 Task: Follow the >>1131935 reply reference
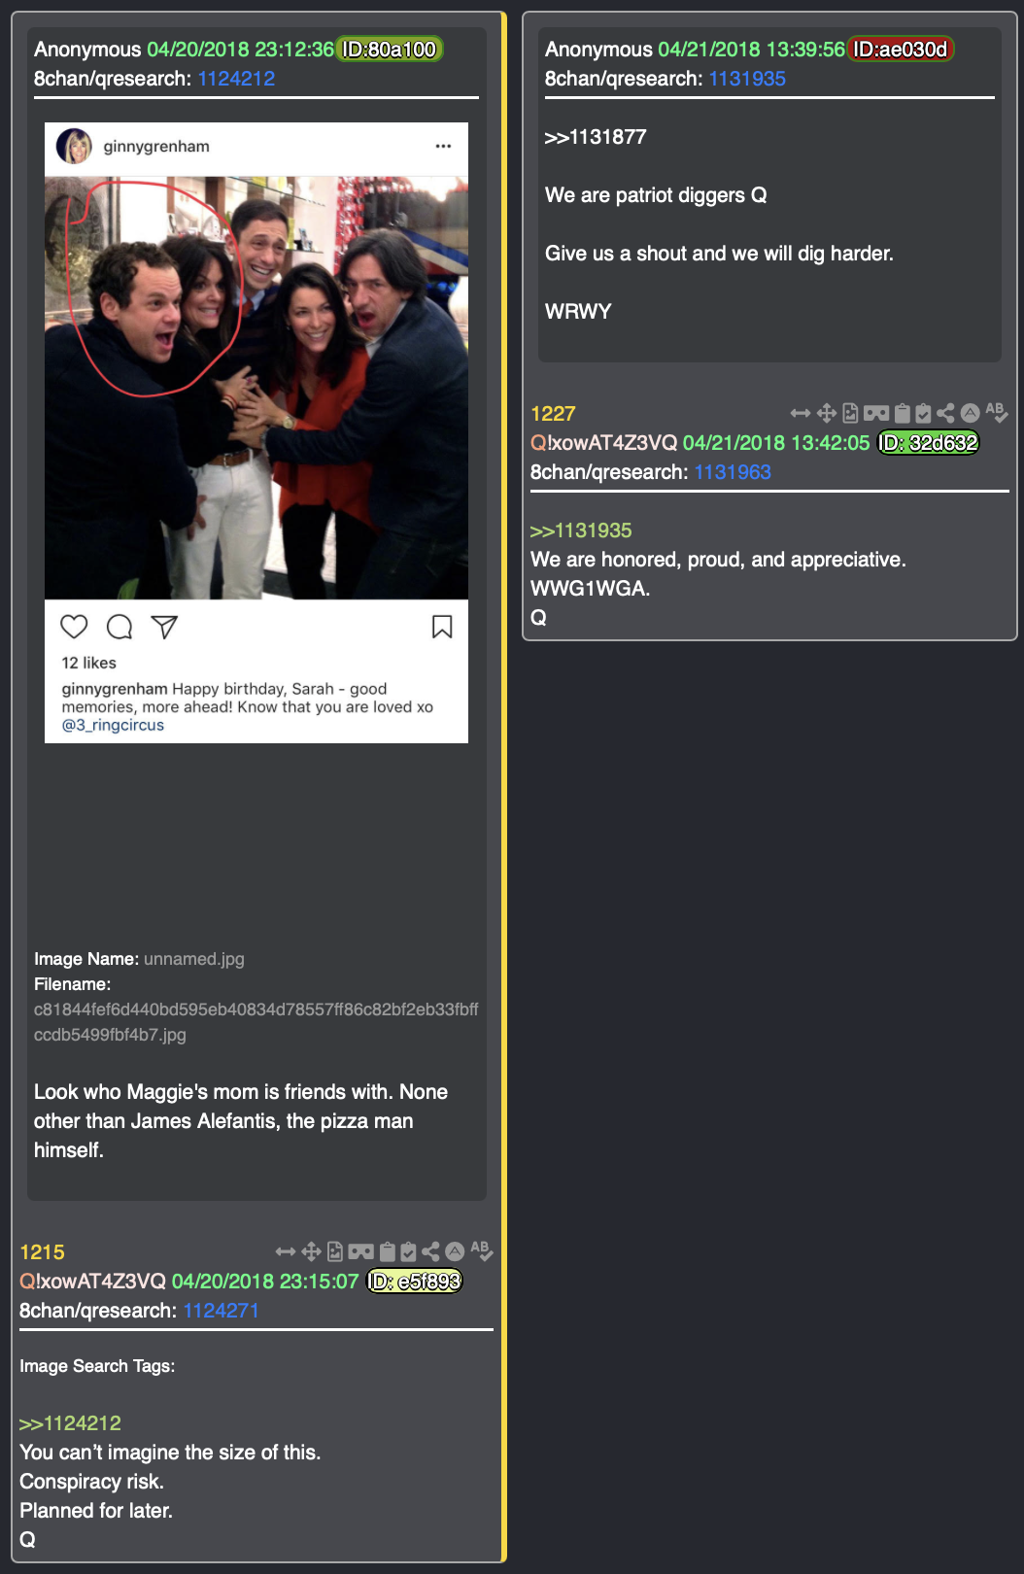581,530
